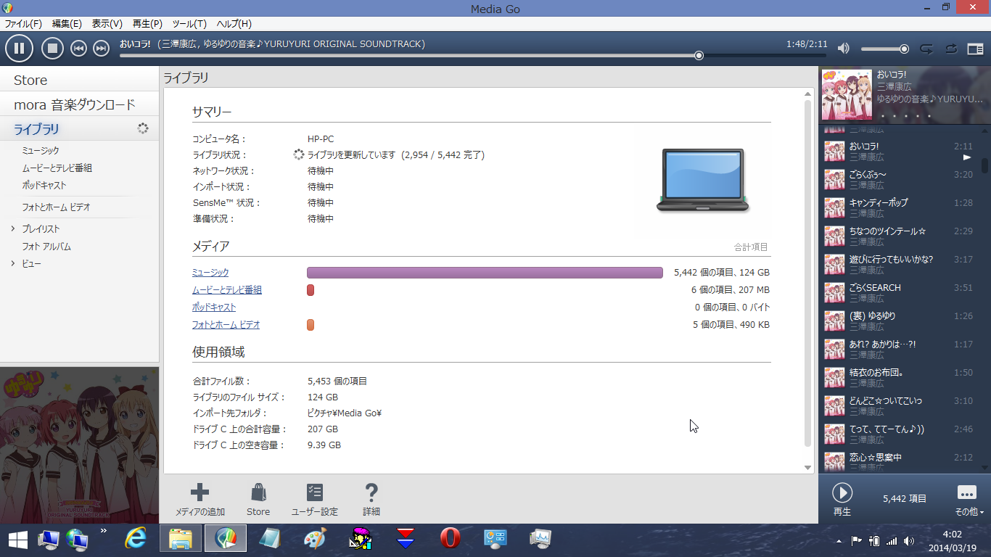Select track (裏) ゆるゆり in the playlist
The image size is (991, 557).
click(x=899, y=321)
